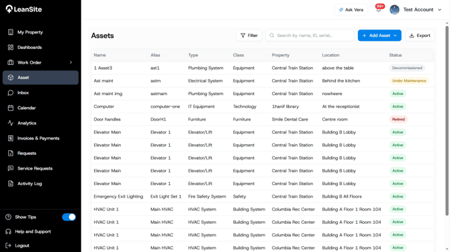Click the 'DoorH1' alias cell

pyautogui.click(x=158, y=119)
